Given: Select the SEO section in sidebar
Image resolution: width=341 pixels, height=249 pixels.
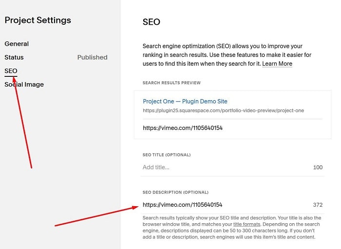Looking at the screenshot, I should pyautogui.click(x=11, y=71).
